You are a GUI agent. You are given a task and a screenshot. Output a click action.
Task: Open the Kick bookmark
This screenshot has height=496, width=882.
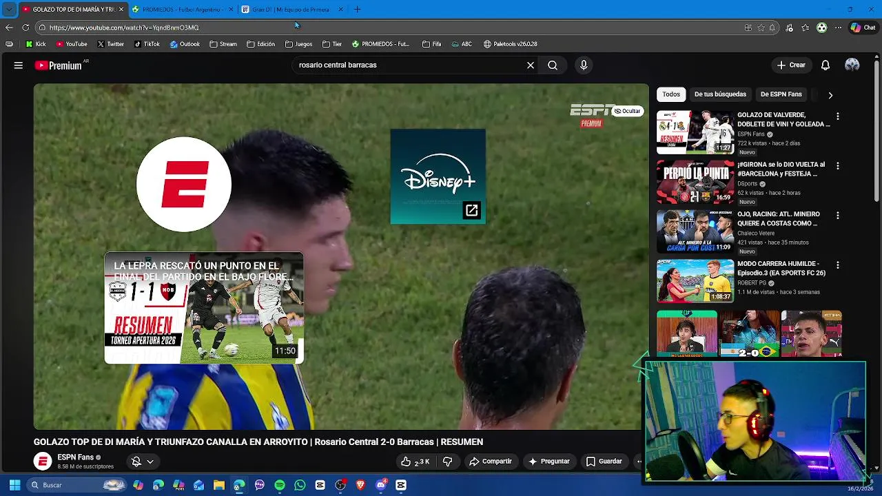click(35, 44)
